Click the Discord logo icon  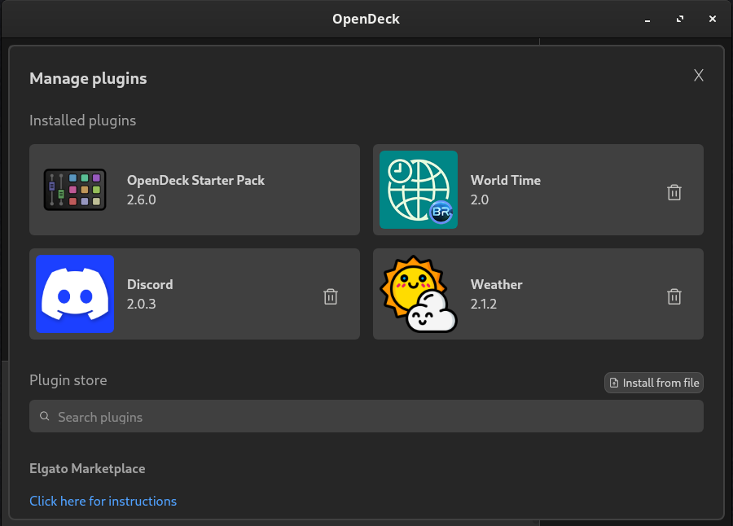(75, 294)
